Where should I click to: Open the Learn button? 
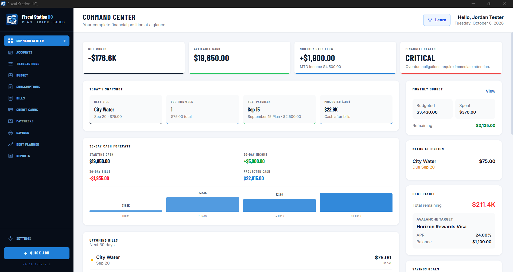click(437, 20)
